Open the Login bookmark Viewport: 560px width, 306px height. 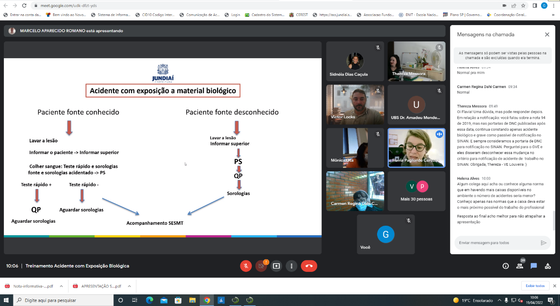click(232, 15)
